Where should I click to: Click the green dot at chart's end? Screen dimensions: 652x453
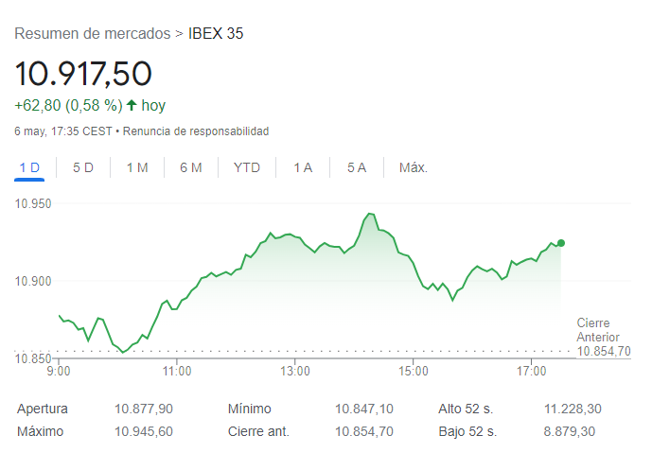click(x=561, y=243)
